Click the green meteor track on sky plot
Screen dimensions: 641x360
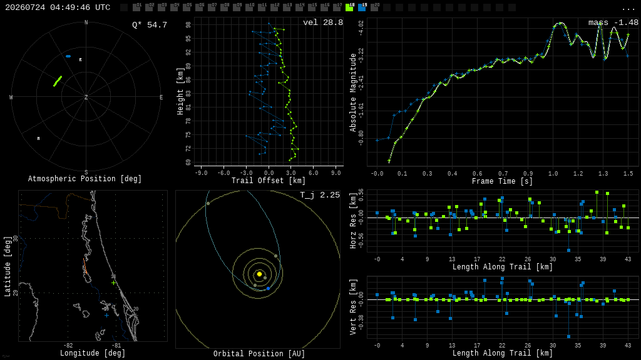[58, 81]
